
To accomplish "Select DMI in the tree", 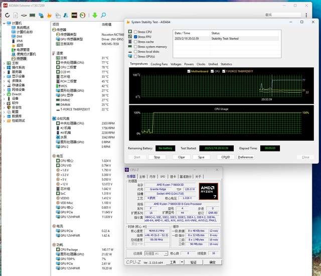I will pos(20,37).
